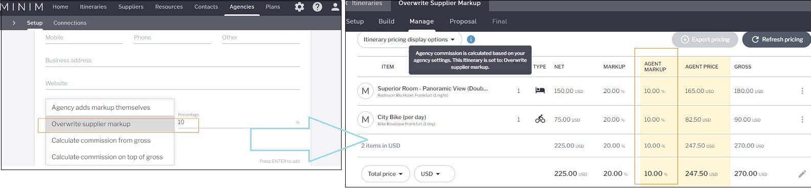Click the M avatar for City Bike item
Image resolution: width=811 pixels, height=191 pixels.
click(366, 120)
